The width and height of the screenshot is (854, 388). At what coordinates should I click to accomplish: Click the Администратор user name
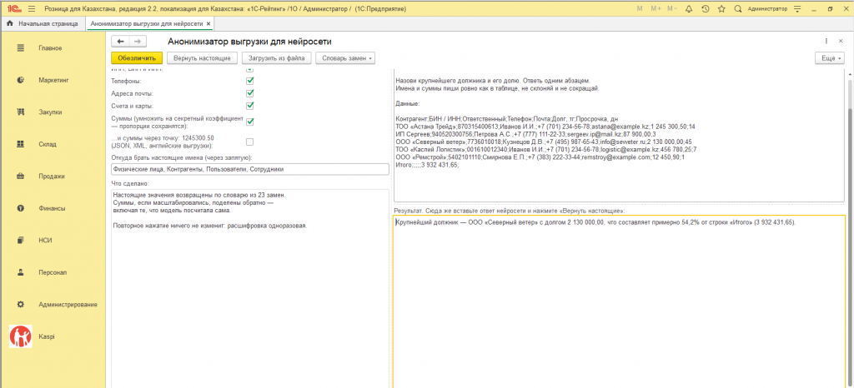click(767, 9)
